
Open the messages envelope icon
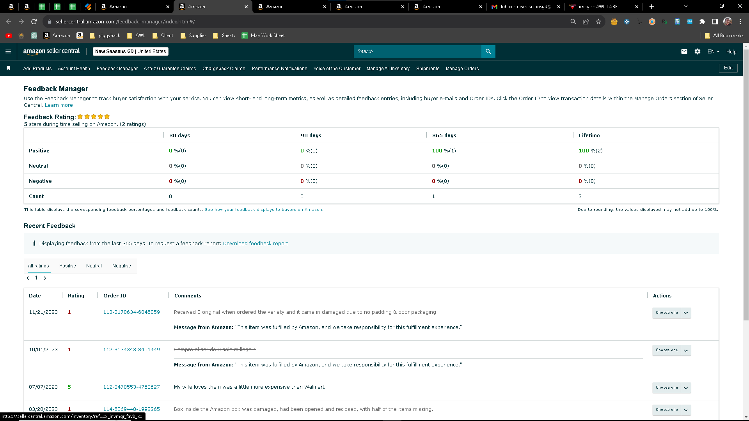click(x=684, y=51)
